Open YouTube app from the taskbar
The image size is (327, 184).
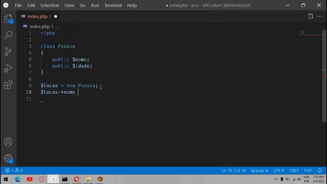coord(30,179)
